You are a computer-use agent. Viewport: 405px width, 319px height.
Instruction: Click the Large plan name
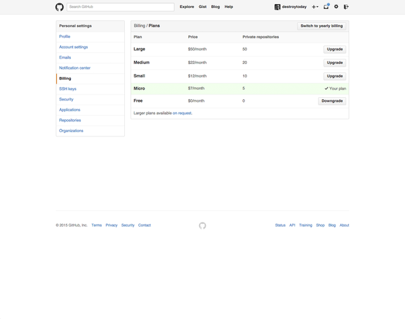click(x=140, y=49)
